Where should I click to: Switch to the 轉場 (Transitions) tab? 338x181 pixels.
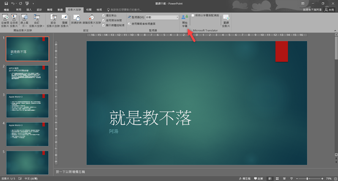pyautogui.click(x=50, y=10)
